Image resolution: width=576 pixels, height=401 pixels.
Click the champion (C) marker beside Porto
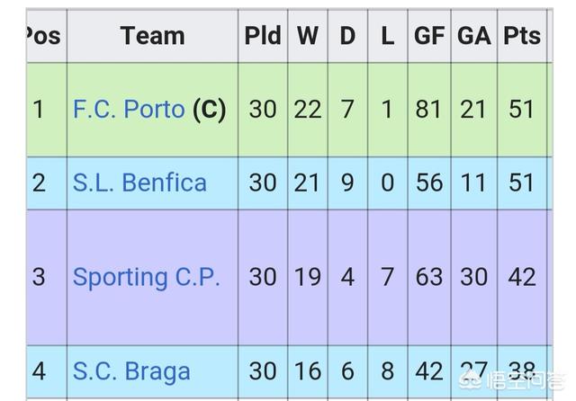(210, 110)
